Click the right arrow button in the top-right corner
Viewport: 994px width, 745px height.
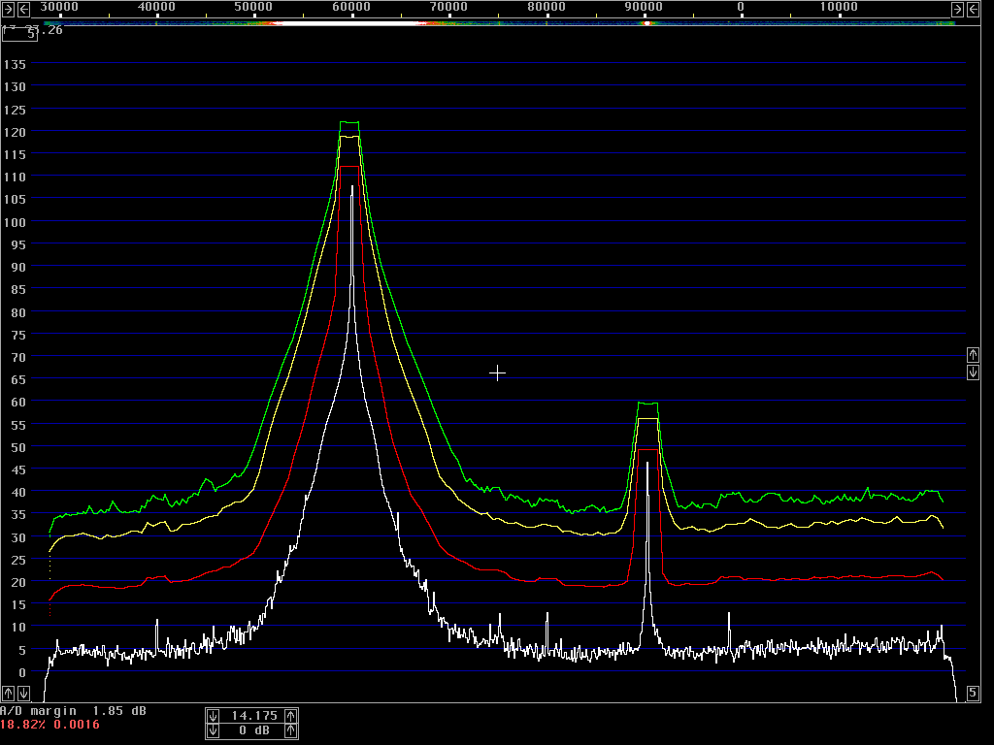957,9
